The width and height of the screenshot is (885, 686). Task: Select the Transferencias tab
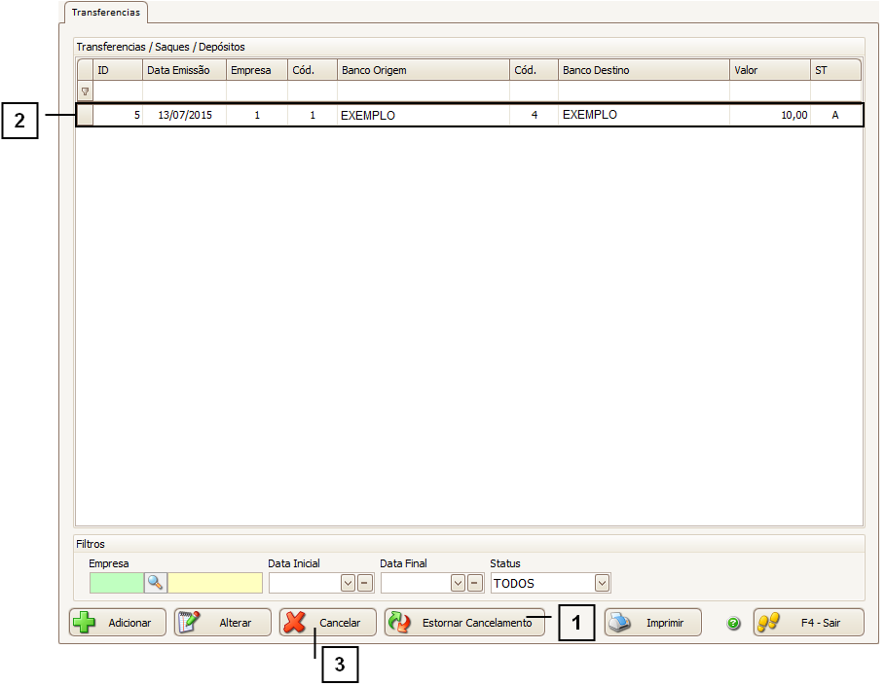click(105, 12)
